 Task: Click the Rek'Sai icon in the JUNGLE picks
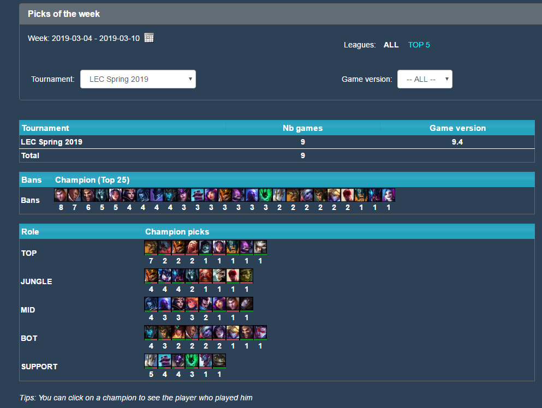pos(178,275)
